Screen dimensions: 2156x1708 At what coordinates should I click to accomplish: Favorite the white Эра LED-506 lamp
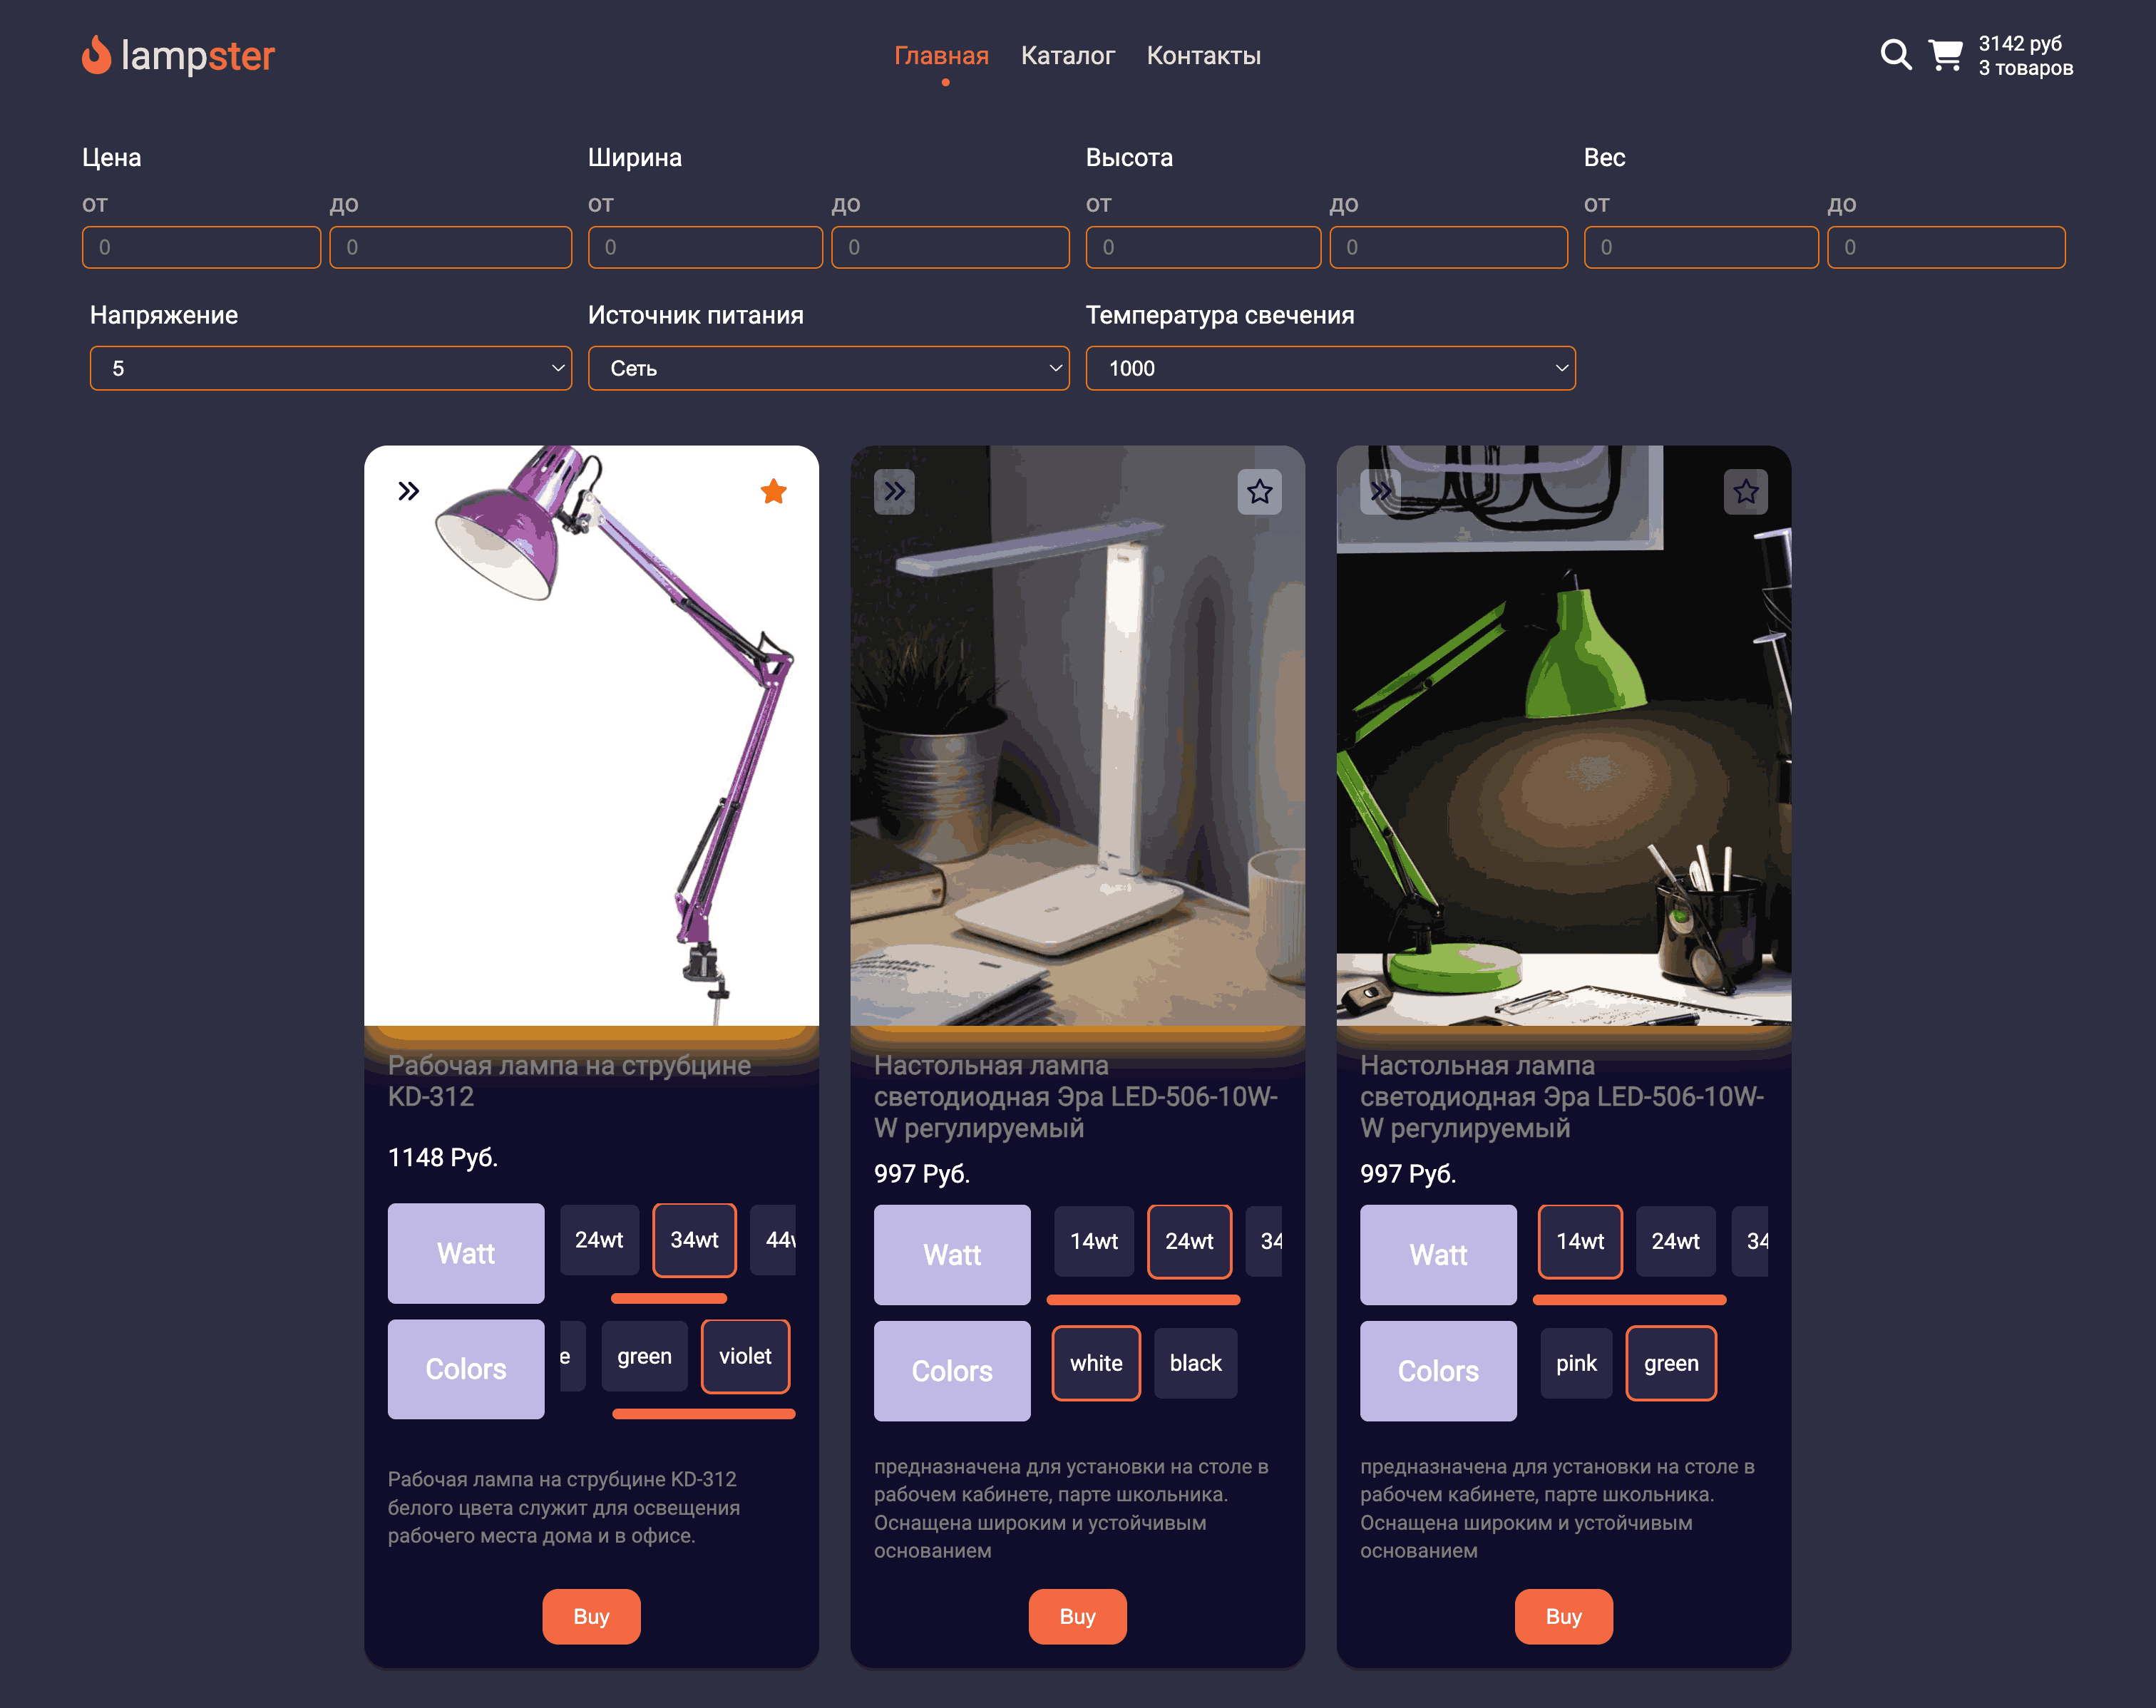1260,491
